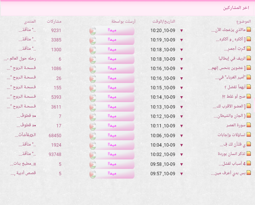The image size is (255, 205).
Task: Click the post icon beside "تساؤلات وإجابات"
Action: point(248,135)
